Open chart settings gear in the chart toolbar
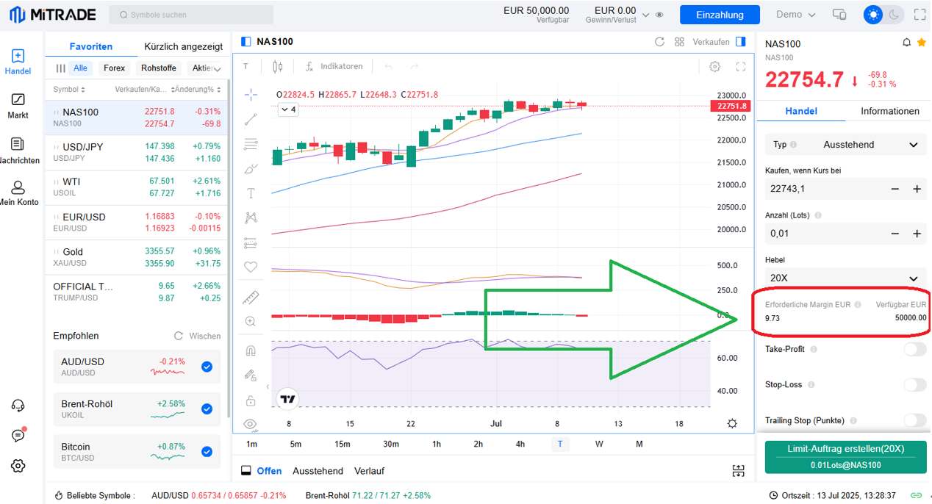The height and width of the screenshot is (504, 932). click(x=714, y=67)
